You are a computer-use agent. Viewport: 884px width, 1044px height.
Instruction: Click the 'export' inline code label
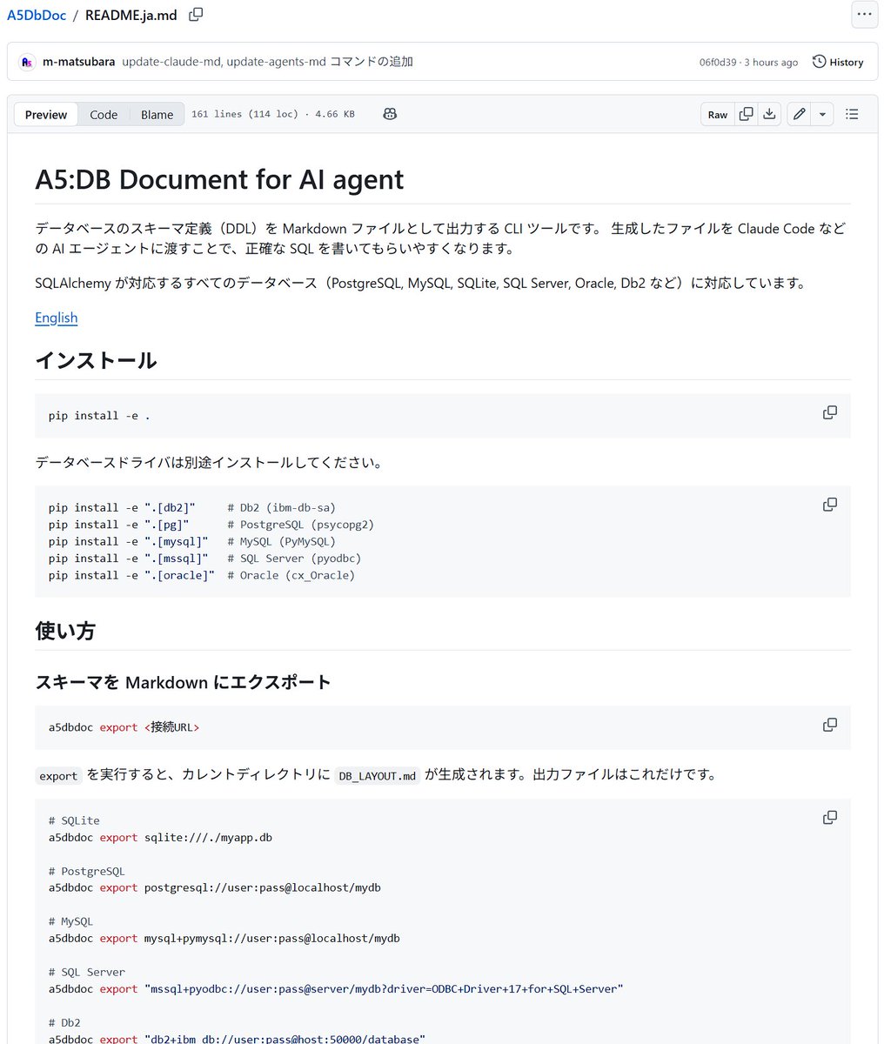58,776
